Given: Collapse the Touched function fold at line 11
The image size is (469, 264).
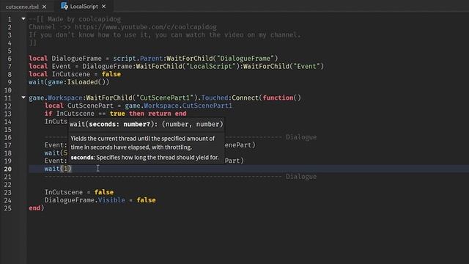Looking at the screenshot, I should pyautogui.click(x=23, y=98).
